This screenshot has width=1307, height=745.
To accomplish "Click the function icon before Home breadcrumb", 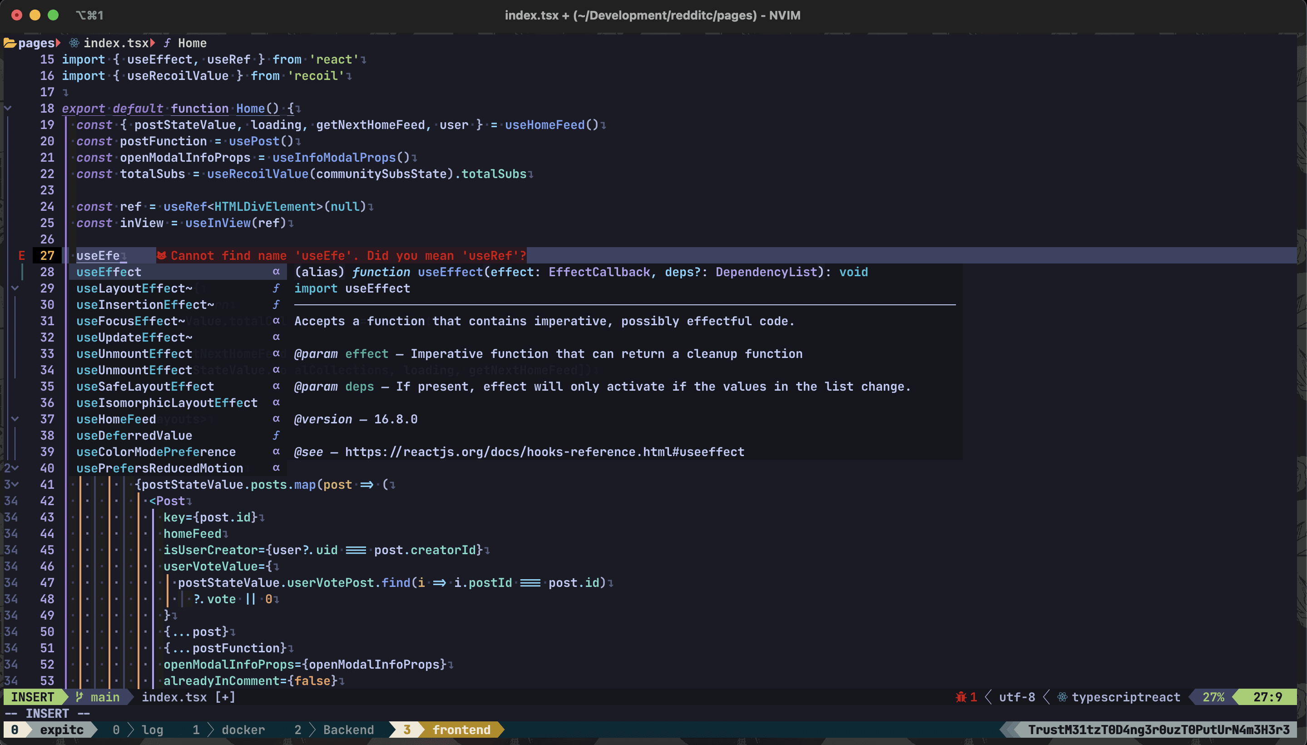I will tap(167, 43).
